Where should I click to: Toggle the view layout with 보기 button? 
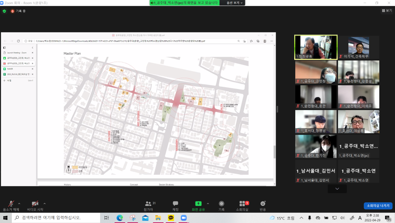(x=387, y=11)
